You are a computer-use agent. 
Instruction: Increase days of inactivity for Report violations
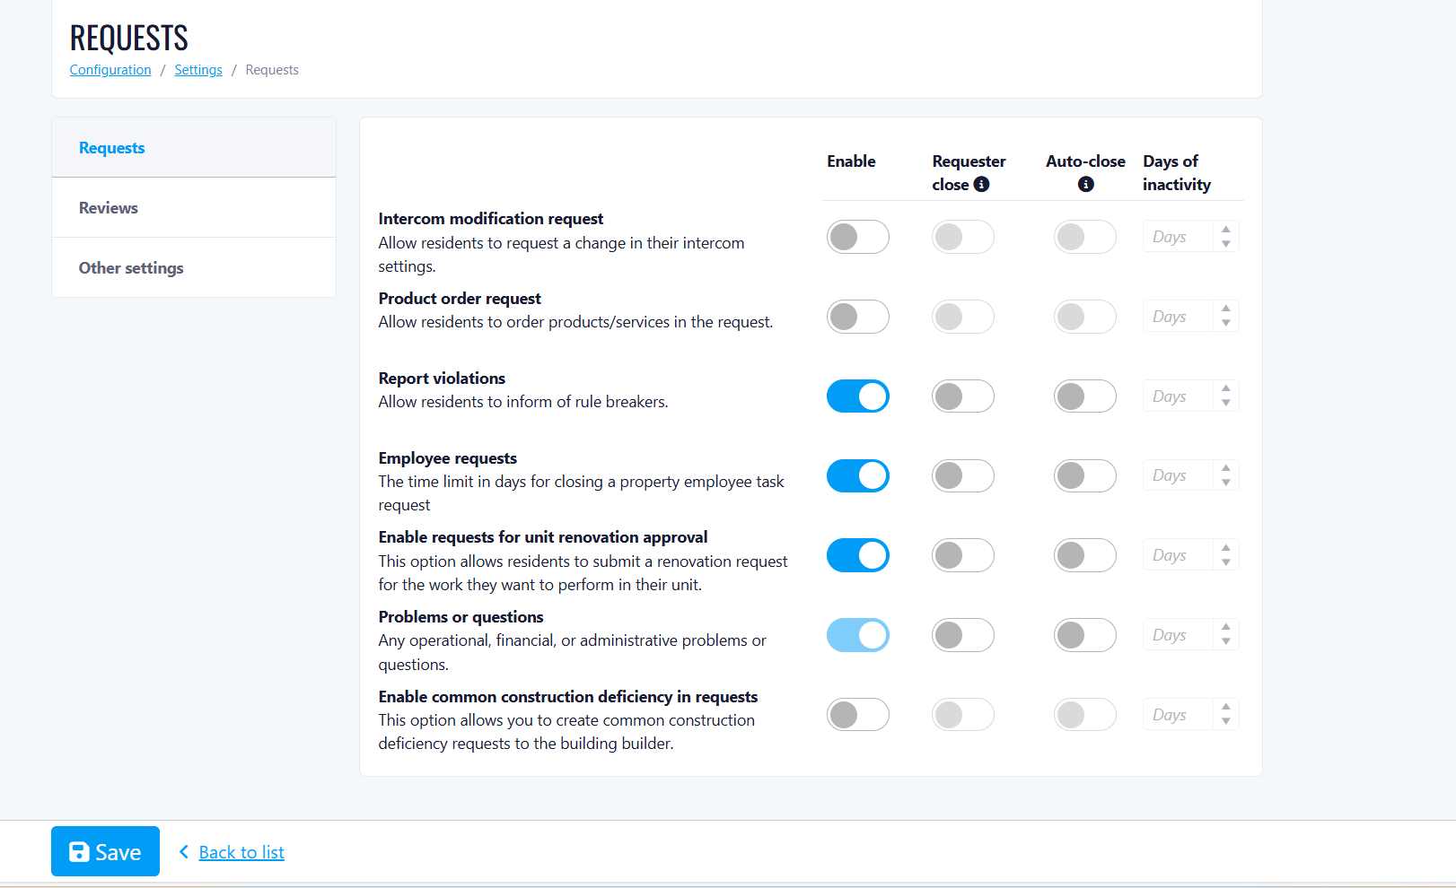(x=1226, y=388)
